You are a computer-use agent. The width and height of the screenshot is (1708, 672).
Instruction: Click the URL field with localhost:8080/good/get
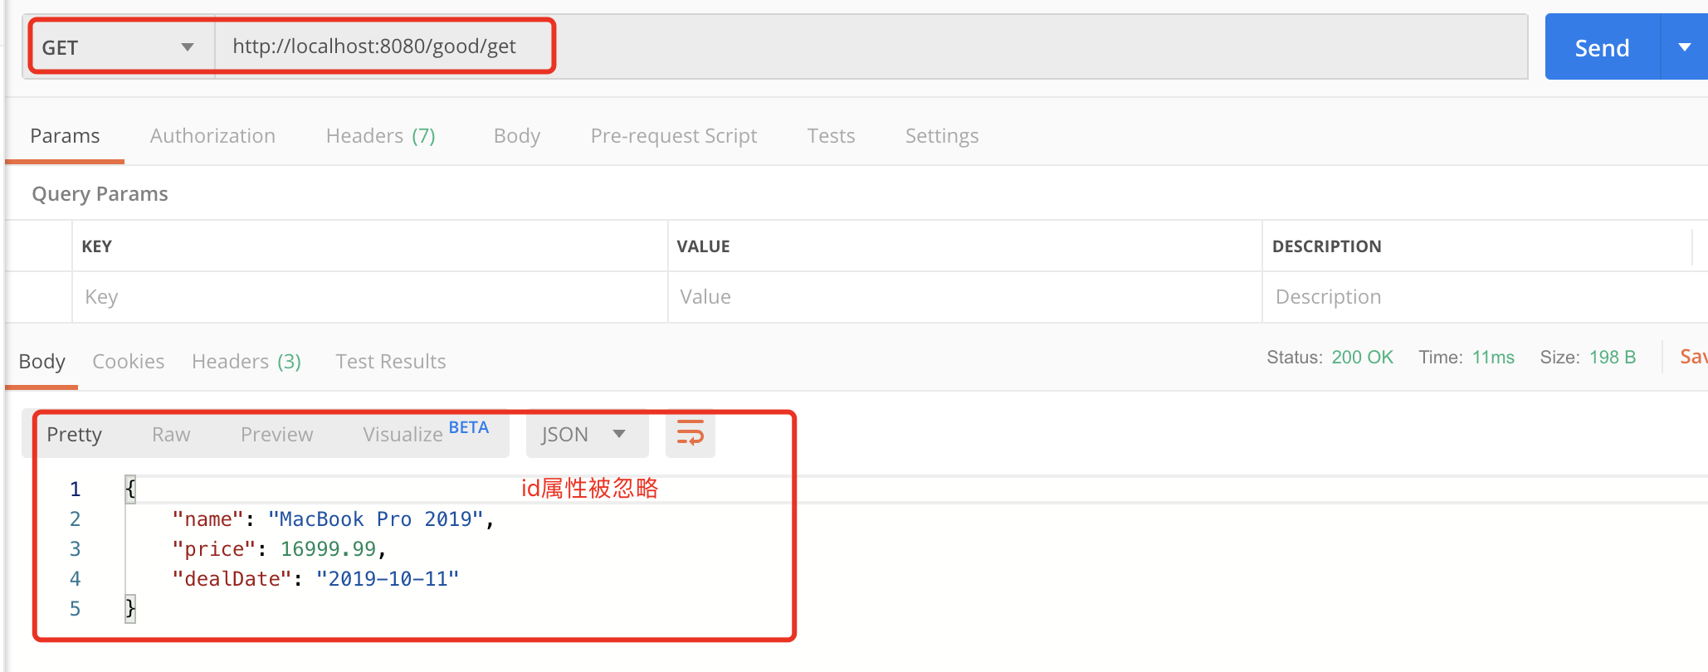[871, 46]
